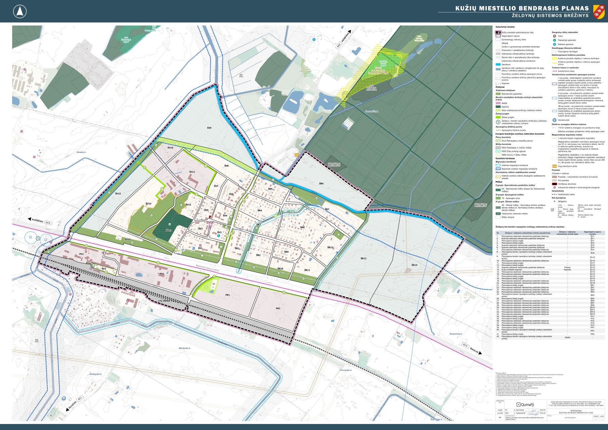
Task: Pick the 76 - Apsaugos zonų green swatch
Action: [x=498, y=198]
